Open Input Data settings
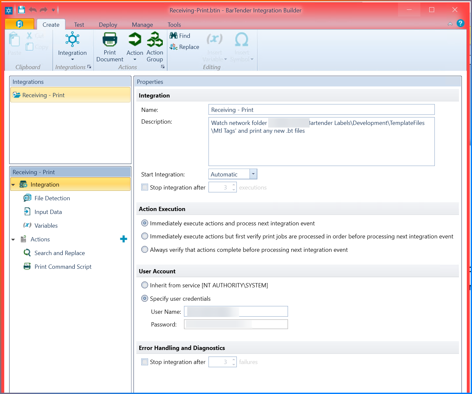The height and width of the screenshot is (394, 472). [x=48, y=212]
